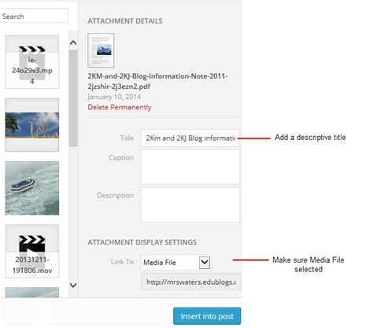Viewport: 373px width, 328px height.
Task: Click into the Description text area
Action: 190,205
